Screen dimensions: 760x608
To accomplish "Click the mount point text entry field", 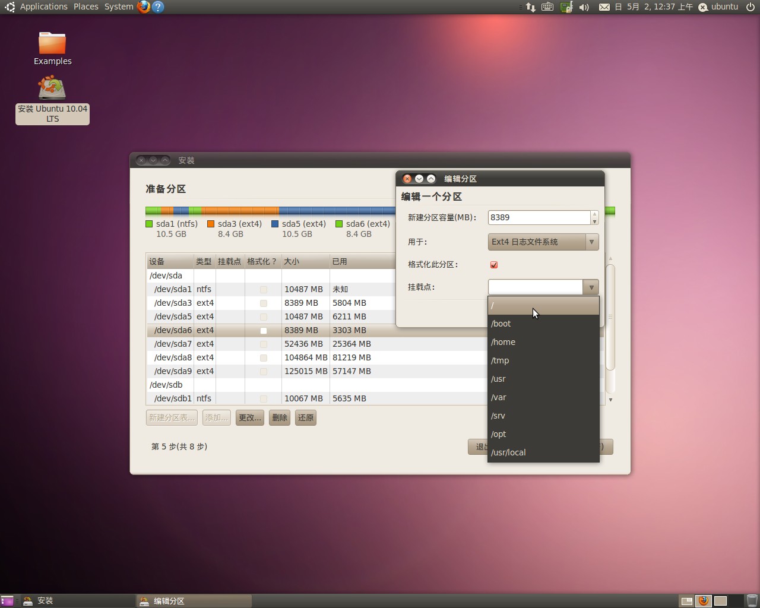I will click(536, 287).
